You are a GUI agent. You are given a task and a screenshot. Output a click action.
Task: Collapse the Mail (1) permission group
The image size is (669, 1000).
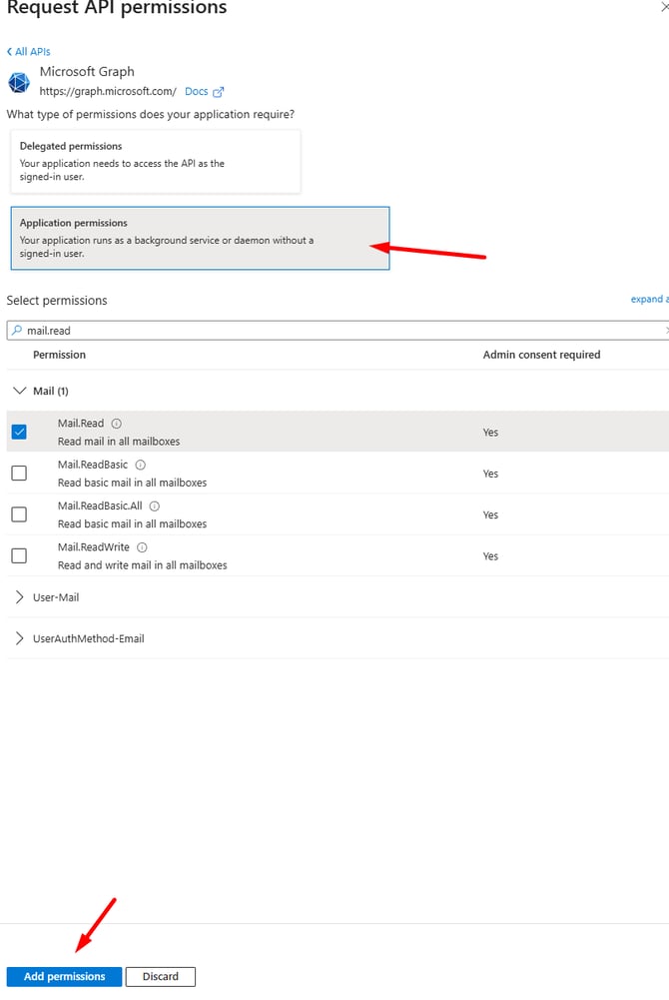20,391
